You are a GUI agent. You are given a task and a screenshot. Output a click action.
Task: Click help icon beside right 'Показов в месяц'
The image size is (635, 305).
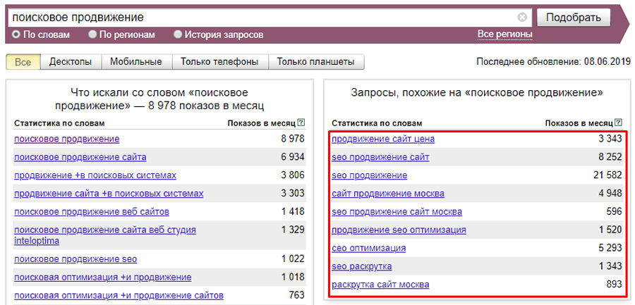pos(619,123)
